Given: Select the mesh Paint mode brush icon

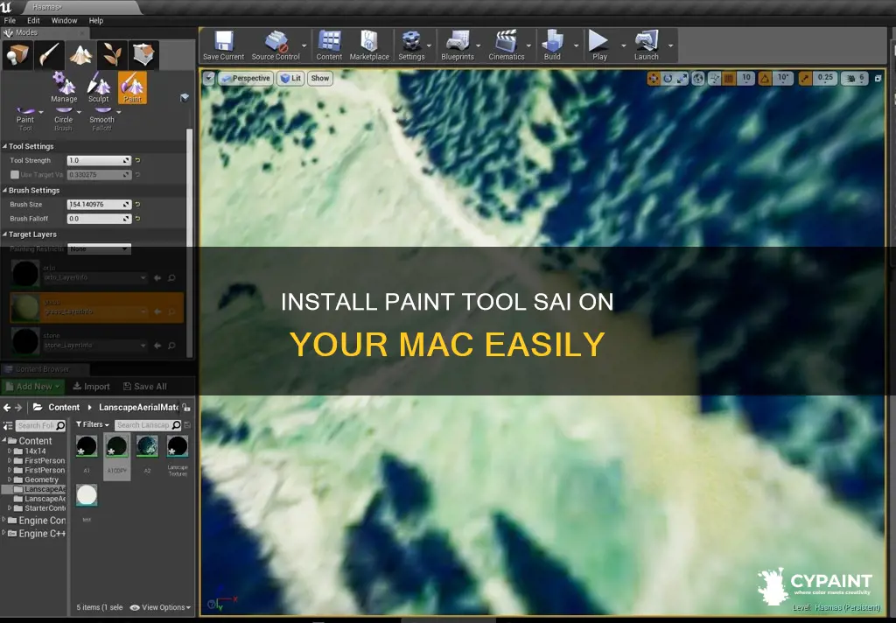Looking at the screenshot, I should (49, 55).
